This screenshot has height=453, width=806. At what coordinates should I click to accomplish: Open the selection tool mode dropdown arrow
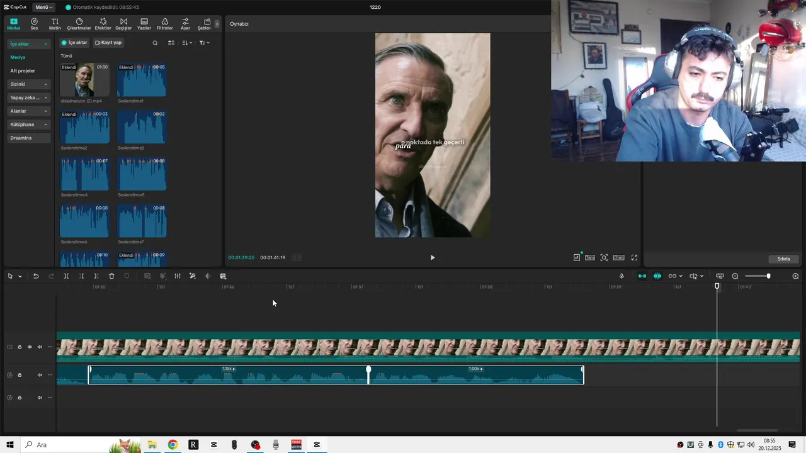(20, 276)
